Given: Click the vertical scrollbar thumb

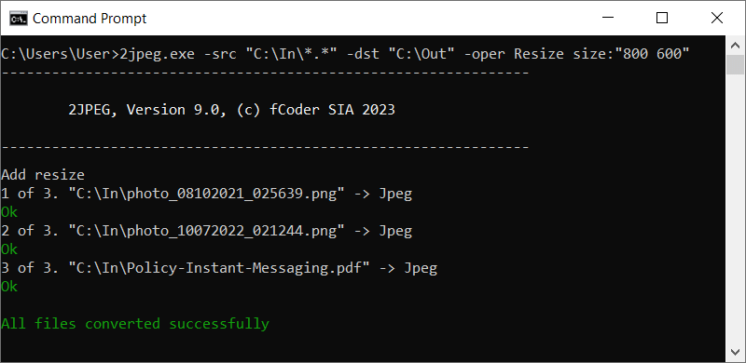Looking at the screenshot, I should click(735, 64).
